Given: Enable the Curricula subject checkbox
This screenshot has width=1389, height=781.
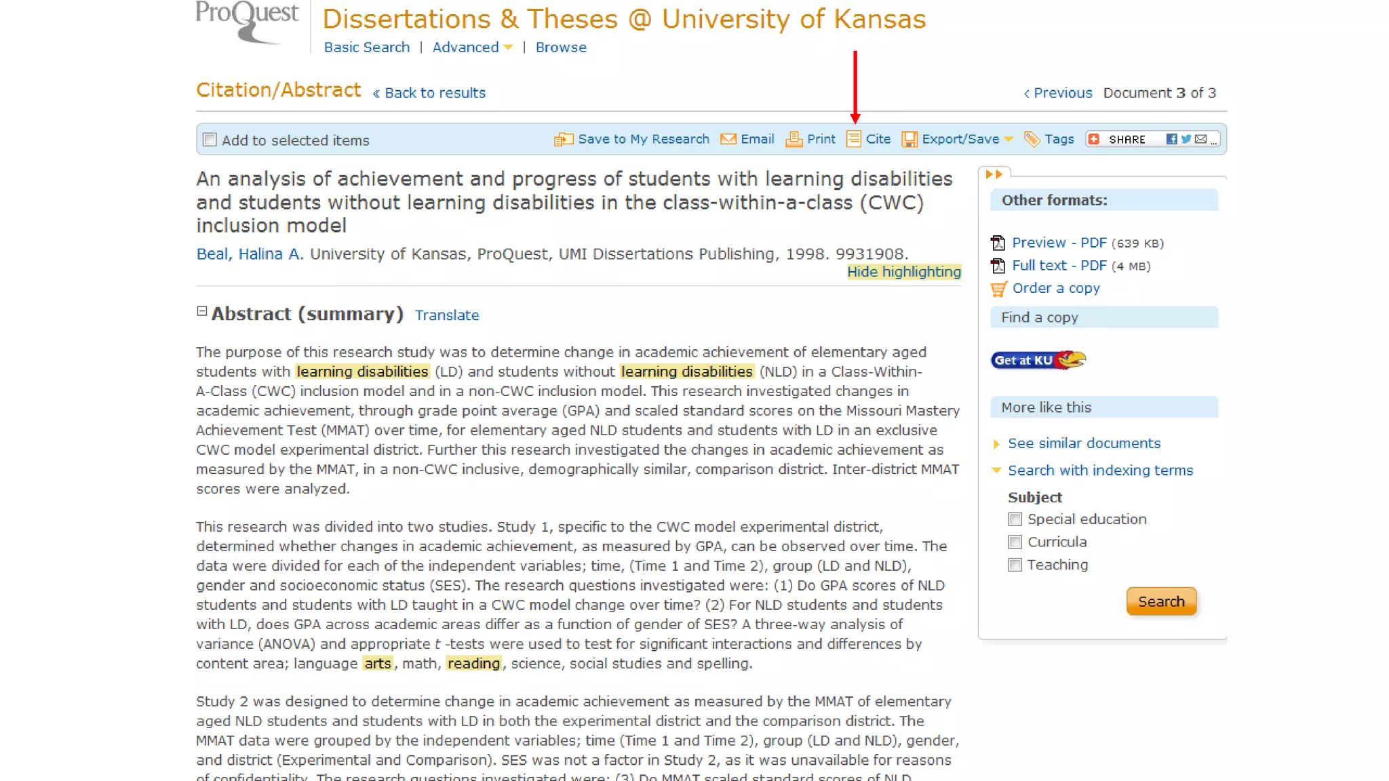Looking at the screenshot, I should point(1015,542).
